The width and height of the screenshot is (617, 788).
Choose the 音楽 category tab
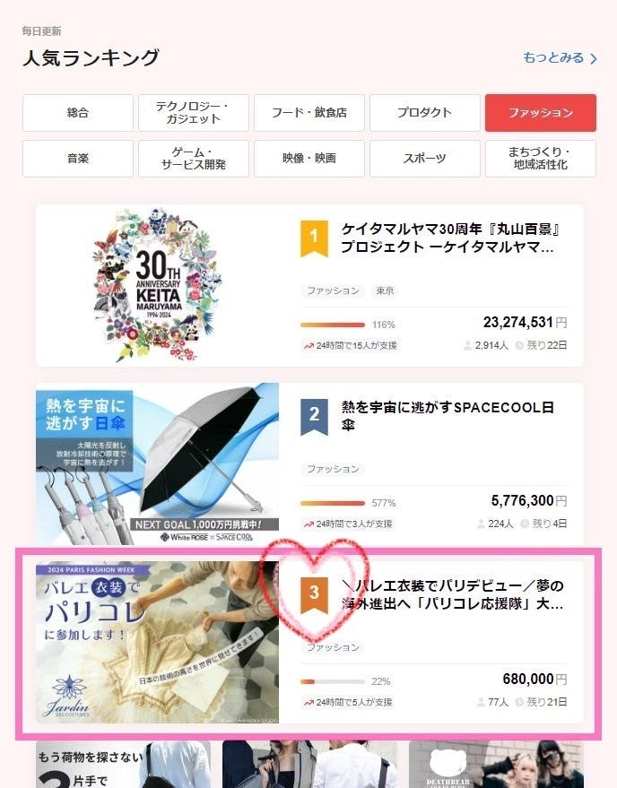pyautogui.click(x=78, y=159)
